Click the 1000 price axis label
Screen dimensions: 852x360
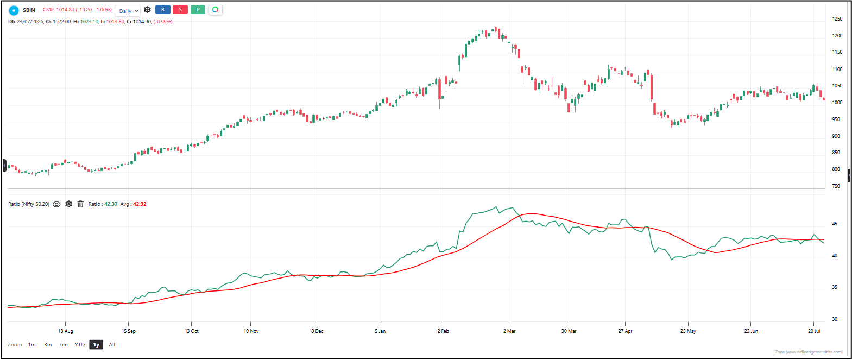[x=837, y=103]
